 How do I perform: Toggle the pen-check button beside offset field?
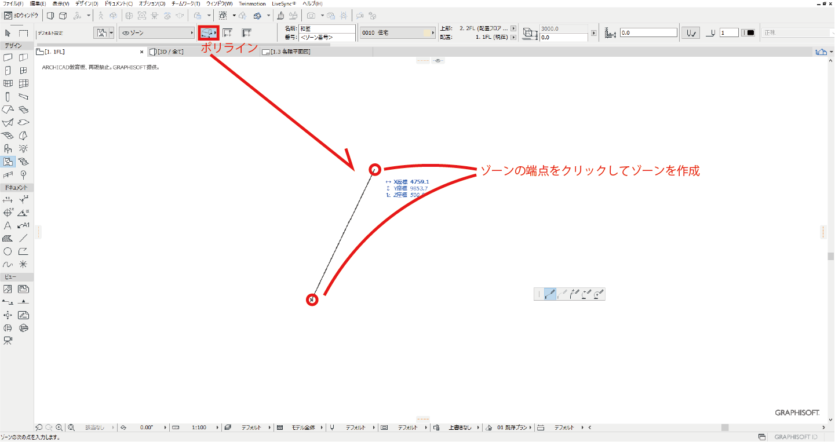[x=690, y=33]
